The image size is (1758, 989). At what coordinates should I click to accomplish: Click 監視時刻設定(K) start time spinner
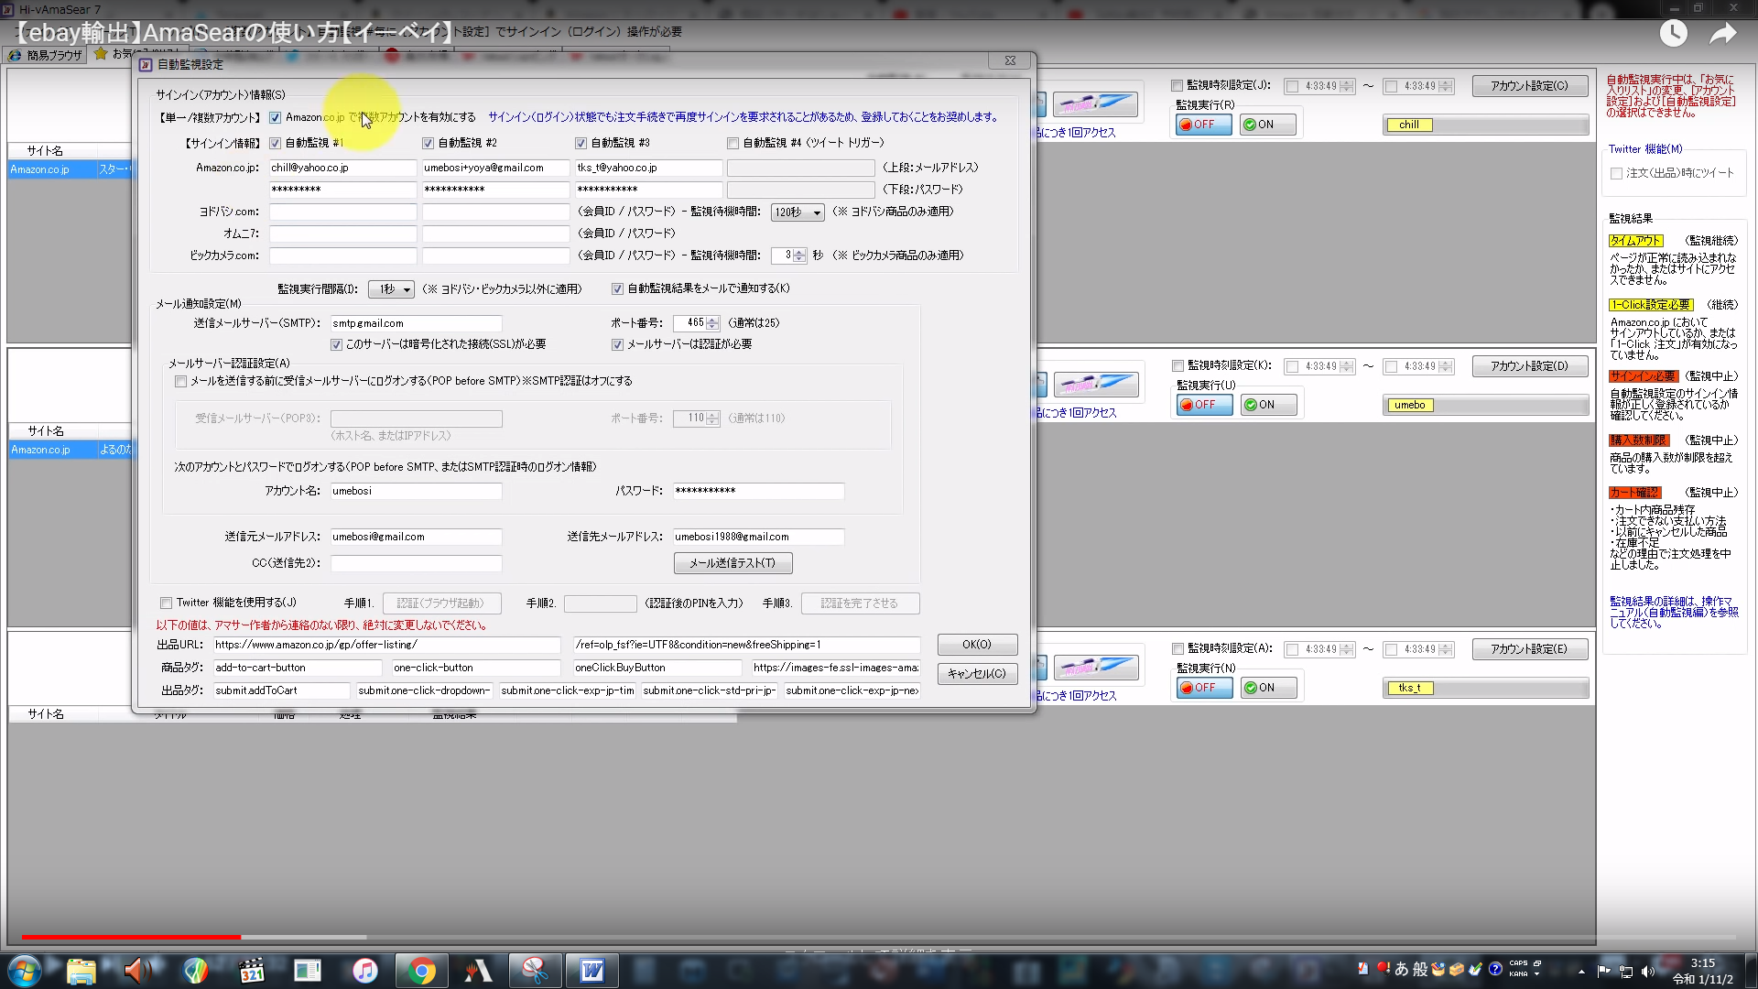(1346, 366)
